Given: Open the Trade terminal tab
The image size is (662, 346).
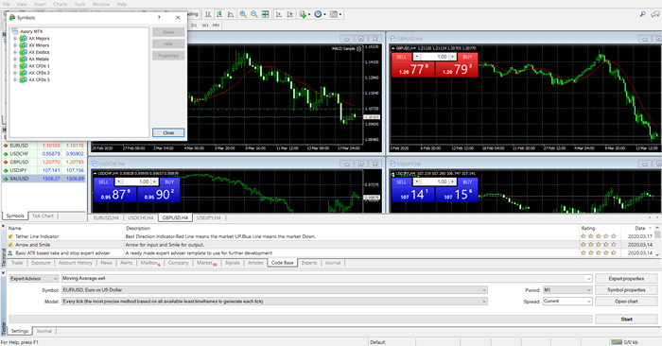Looking at the screenshot, I should (x=17, y=263).
